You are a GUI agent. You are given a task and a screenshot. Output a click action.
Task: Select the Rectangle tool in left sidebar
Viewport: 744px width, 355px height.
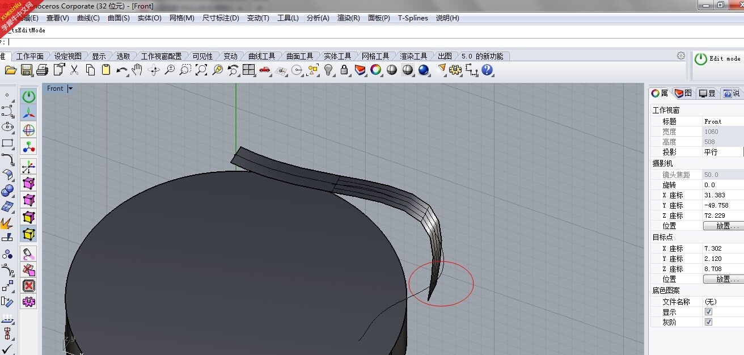coord(7,143)
